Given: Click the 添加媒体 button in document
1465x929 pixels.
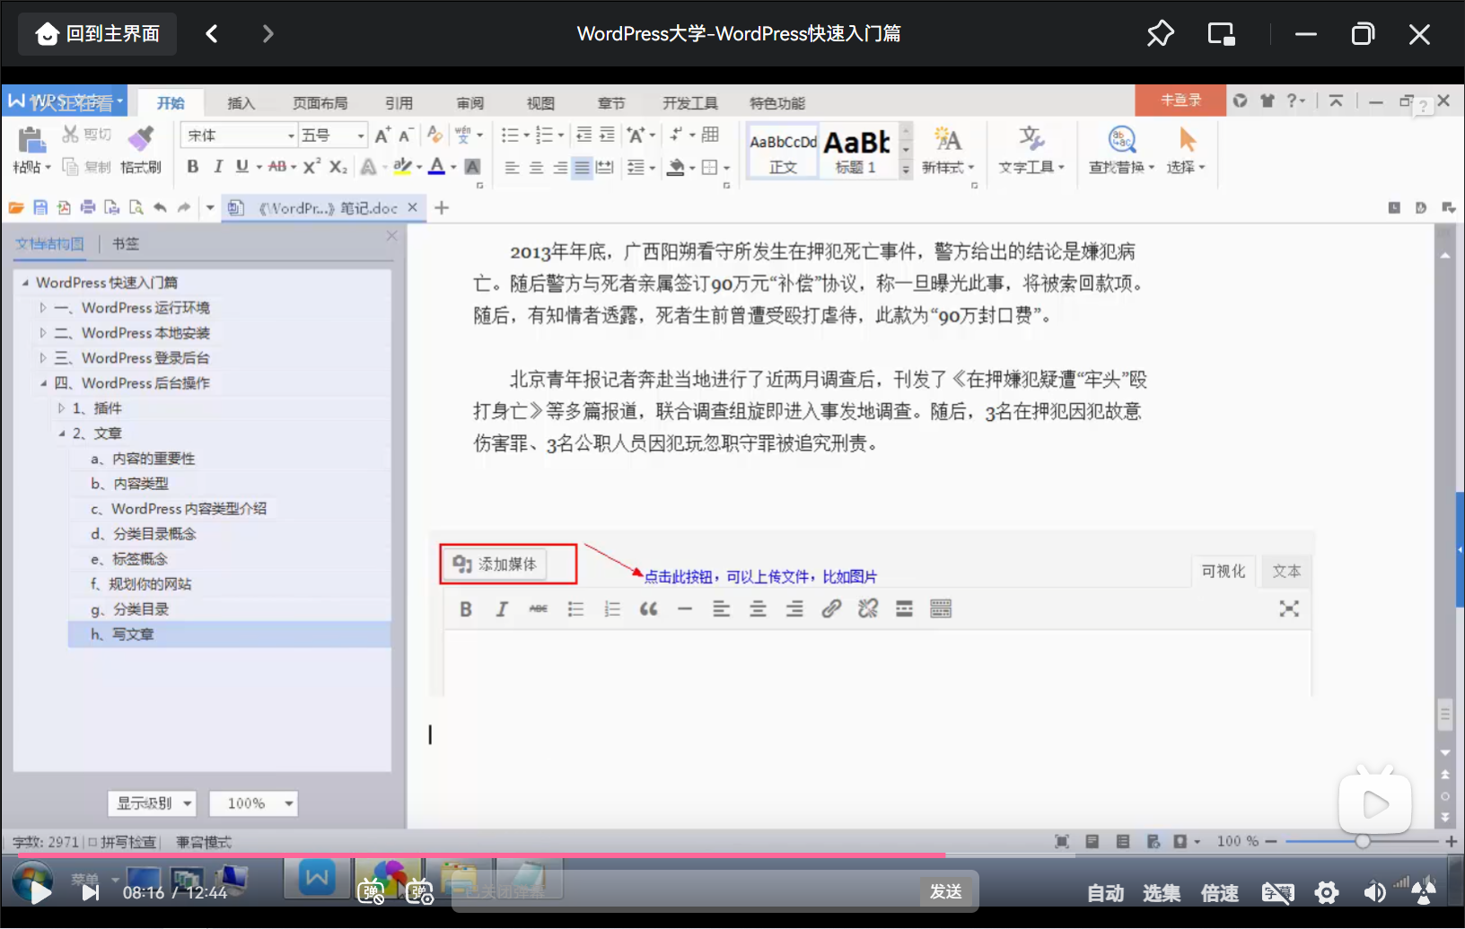Looking at the screenshot, I should tap(495, 564).
